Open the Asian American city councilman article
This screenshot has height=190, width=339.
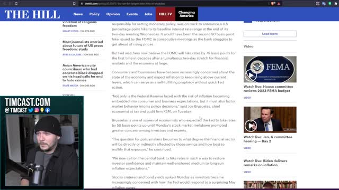tap(83, 73)
